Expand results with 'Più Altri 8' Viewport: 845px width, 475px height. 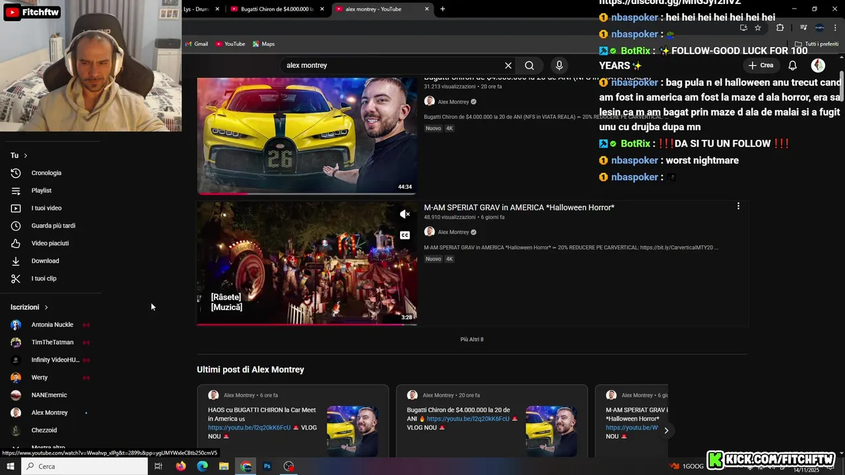(x=472, y=339)
